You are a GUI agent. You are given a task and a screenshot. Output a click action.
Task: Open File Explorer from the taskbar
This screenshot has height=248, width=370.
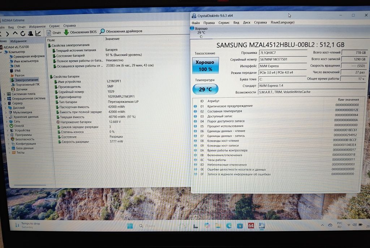[x=218, y=226]
